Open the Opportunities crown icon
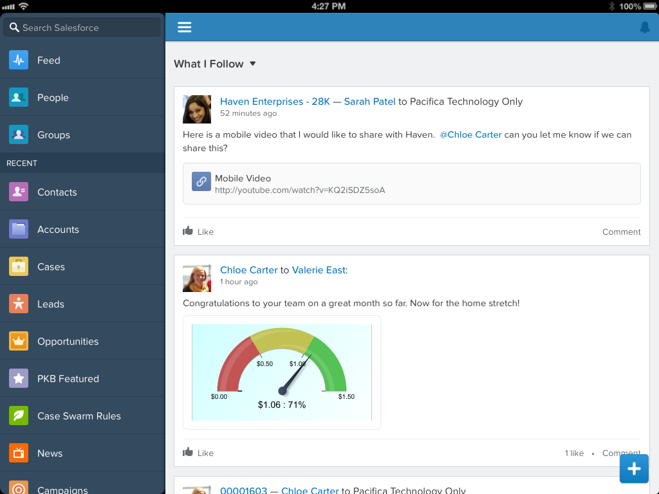The height and width of the screenshot is (494, 659). (19, 341)
